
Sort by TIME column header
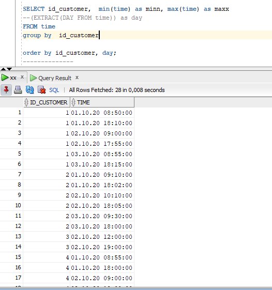[102, 102]
